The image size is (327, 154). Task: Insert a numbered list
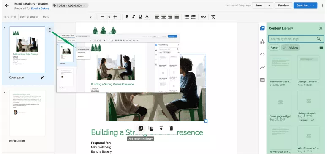(193, 17)
